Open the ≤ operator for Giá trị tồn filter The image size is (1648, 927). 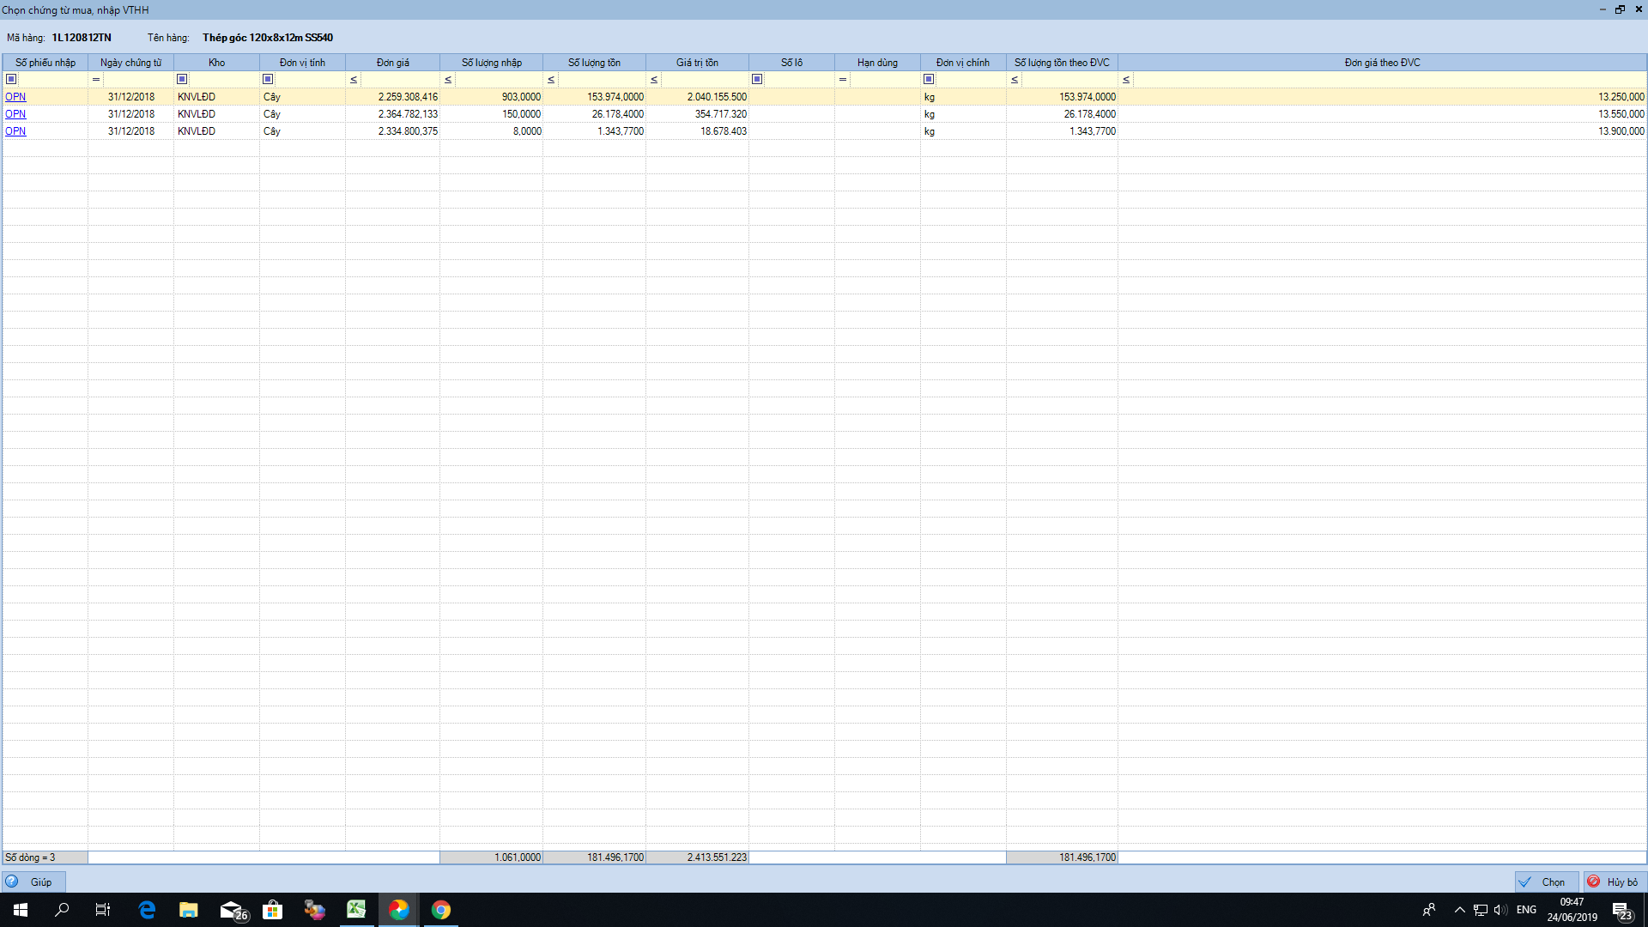pos(654,79)
